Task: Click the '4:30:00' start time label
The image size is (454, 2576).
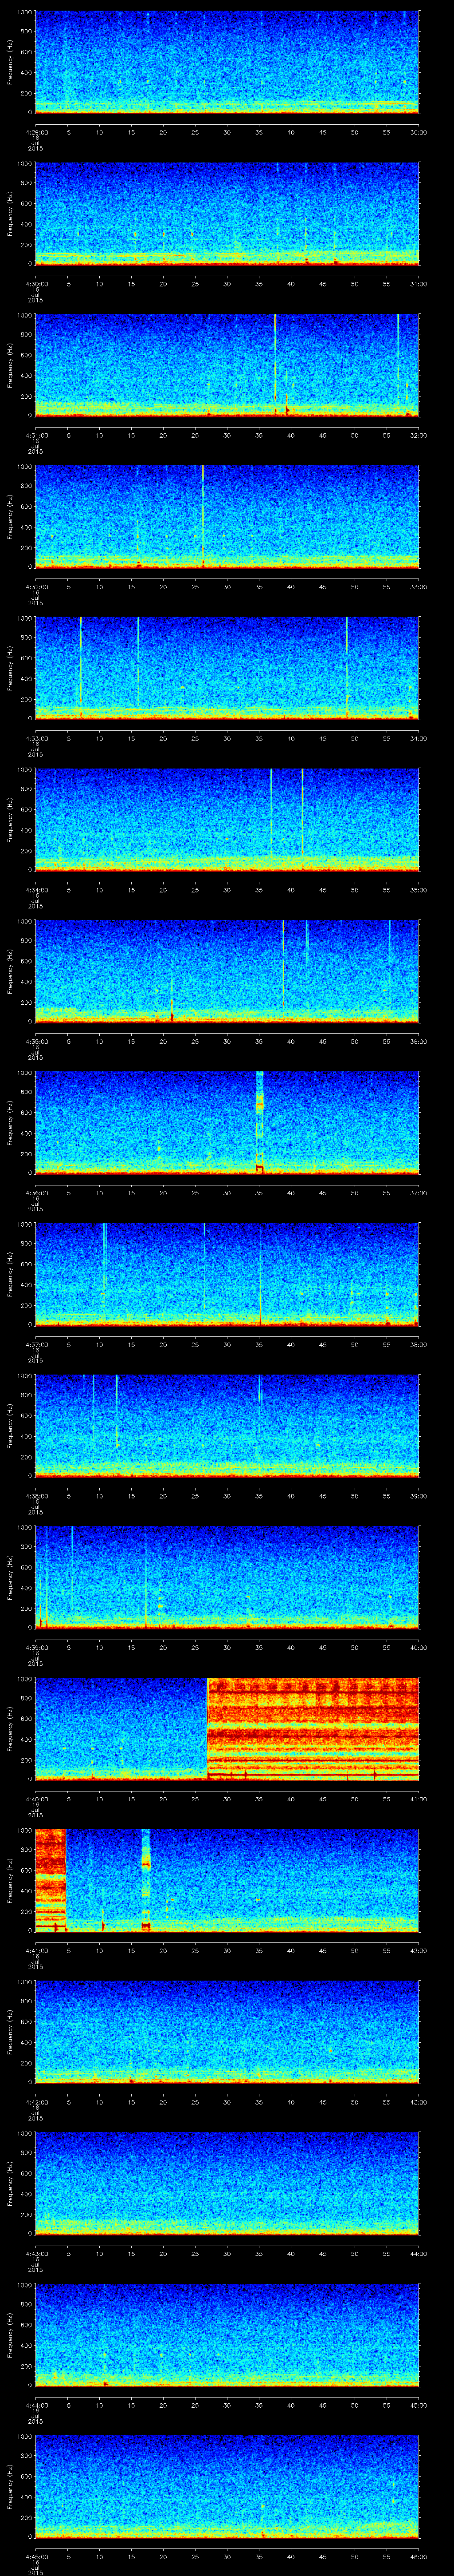Action: [36, 284]
